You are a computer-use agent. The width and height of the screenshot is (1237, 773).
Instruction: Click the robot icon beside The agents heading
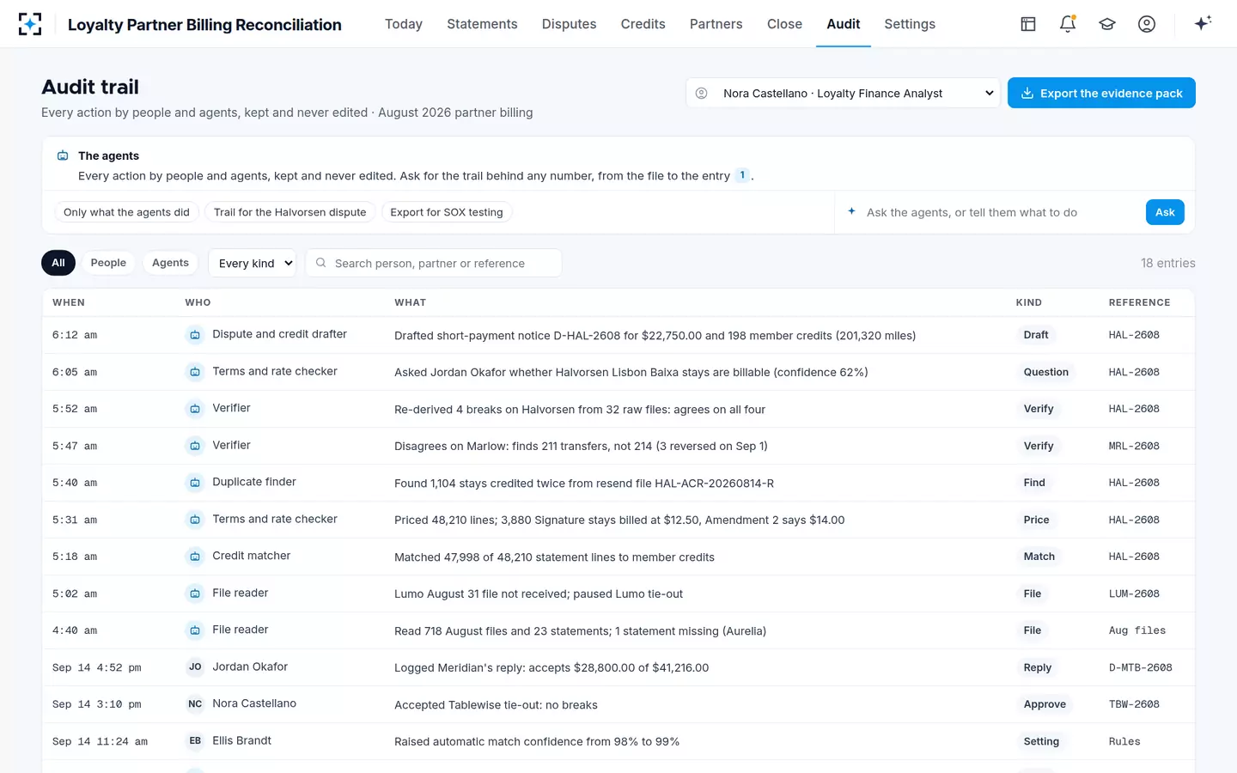(63, 155)
